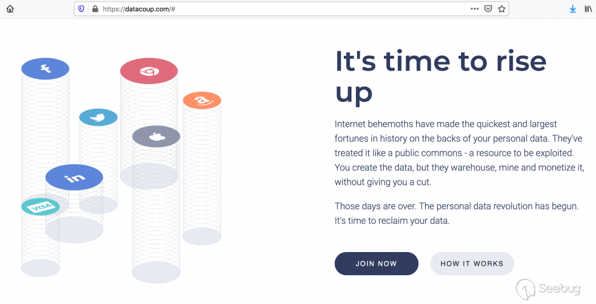
Task: Open the tracking protection shield icon
Action: pyautogui.click(x=82, y=9)
